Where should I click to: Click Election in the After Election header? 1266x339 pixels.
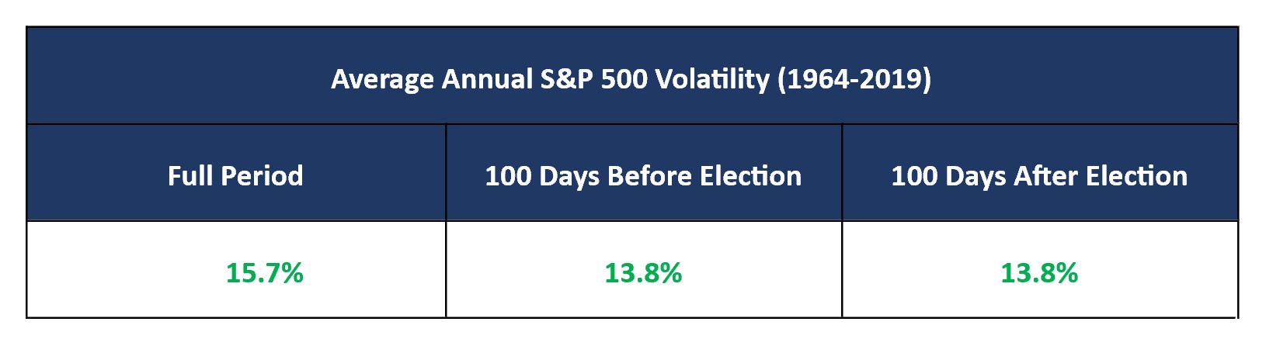(1137, 175)
